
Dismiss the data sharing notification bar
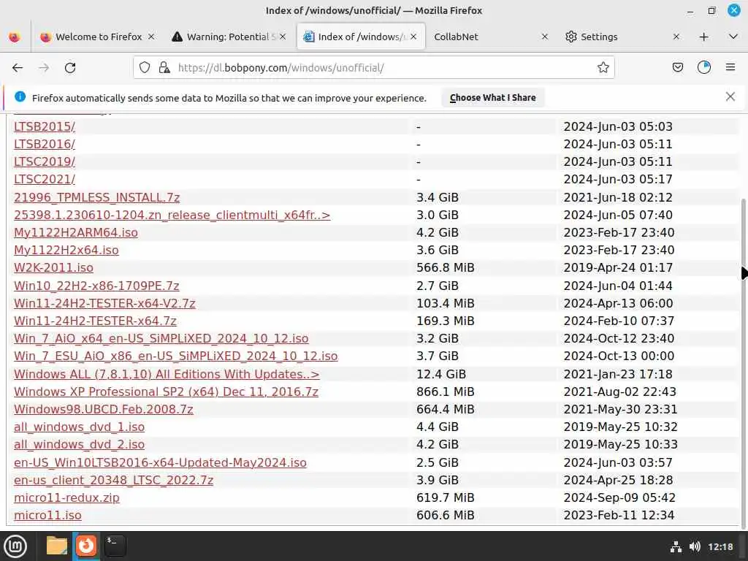(x=730, y=97)
